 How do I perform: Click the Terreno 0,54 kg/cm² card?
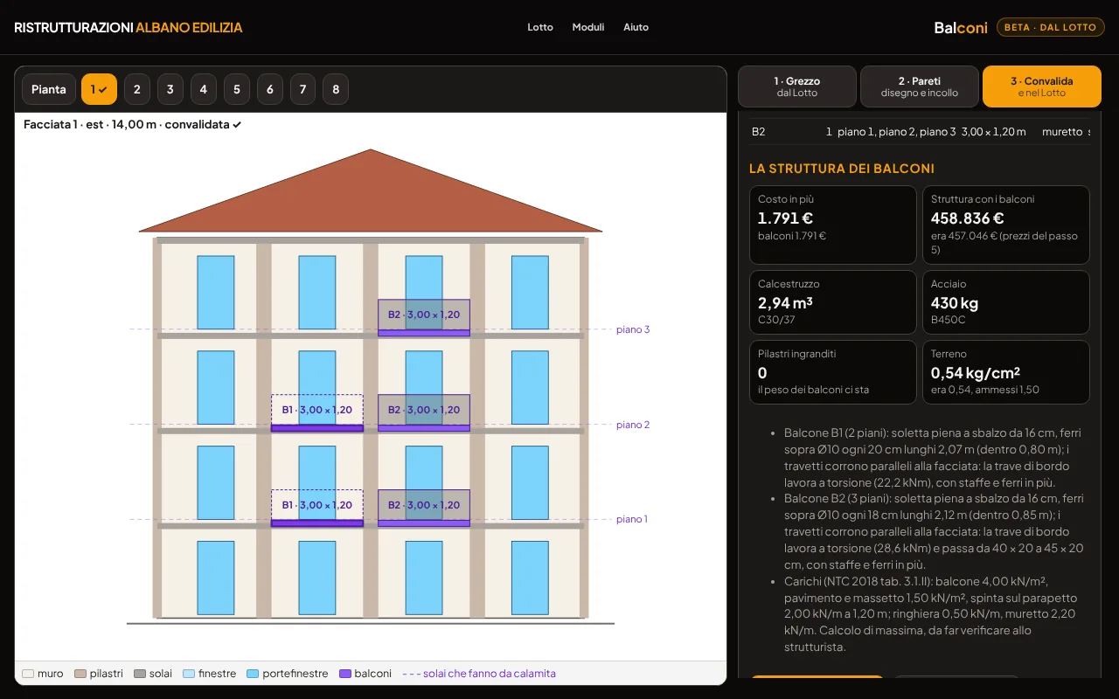(1006, 372)
